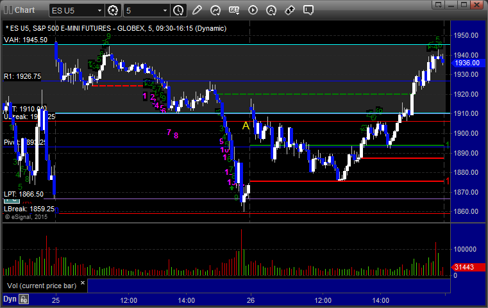Click 14:00 label on the 26th
The width and height of the screenshot is (488, 308).
381,300
